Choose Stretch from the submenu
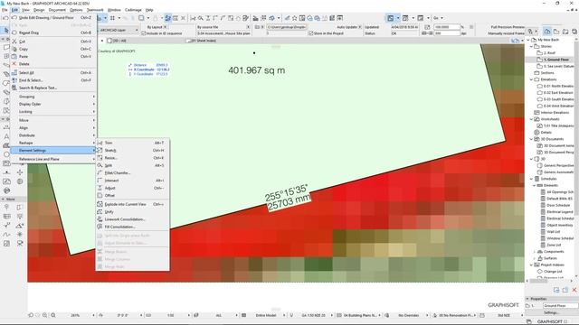Image resolution: width=579 pixels, height=325 pixels. tap(132, 151)
